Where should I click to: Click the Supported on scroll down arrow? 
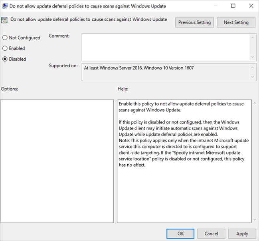point(252,77)
